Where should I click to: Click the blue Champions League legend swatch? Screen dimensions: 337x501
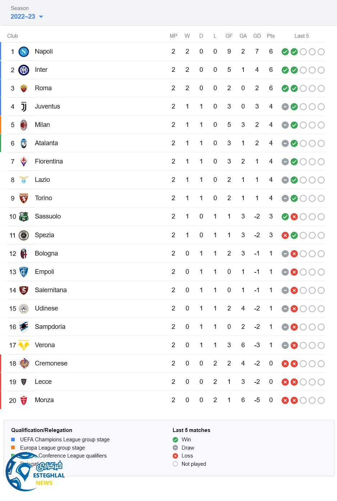13,440
